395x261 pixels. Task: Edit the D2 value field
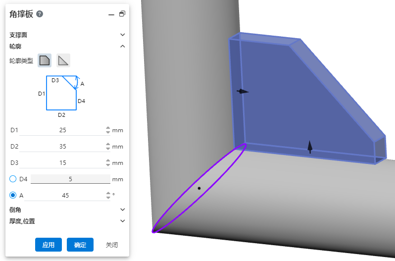pyautogui.click(x=63, y=147)
